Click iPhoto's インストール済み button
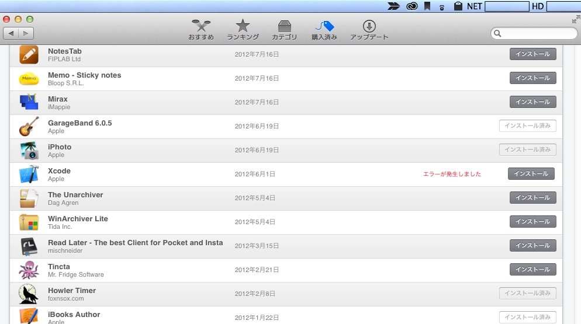This screenshot has height=324, width=581. point(528,149)
